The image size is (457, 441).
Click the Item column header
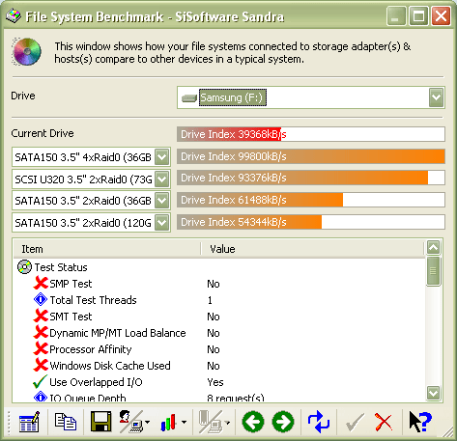click(x=107, y=249)
